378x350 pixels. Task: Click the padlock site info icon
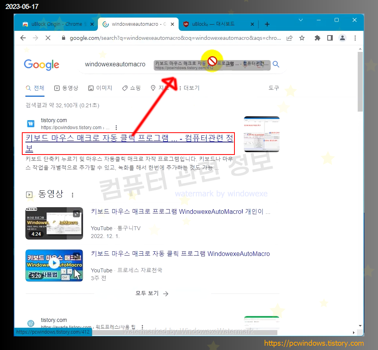coord(64,38)
